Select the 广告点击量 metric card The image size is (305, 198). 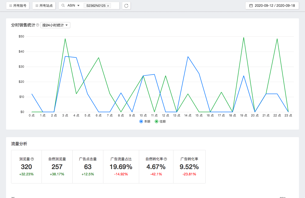(x=88, y=167)
